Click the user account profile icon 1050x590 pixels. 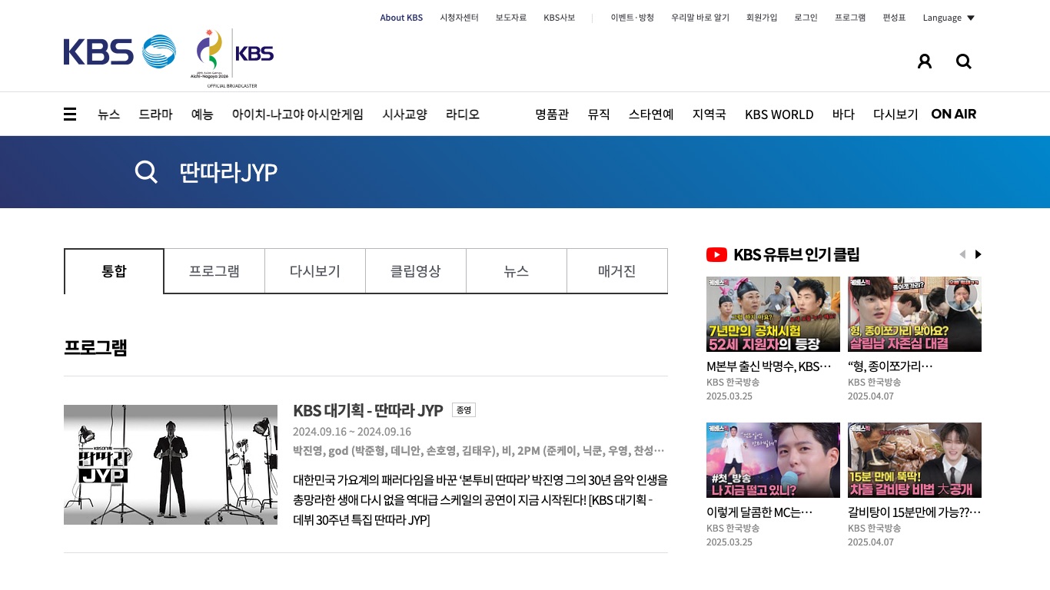tap(925, 61)
